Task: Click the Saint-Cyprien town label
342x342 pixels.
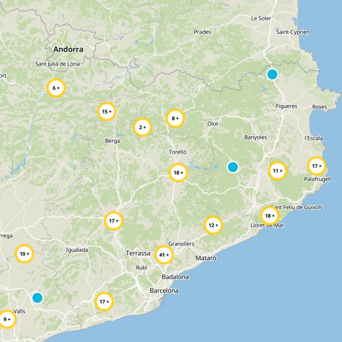Action: tap(293, 32)
